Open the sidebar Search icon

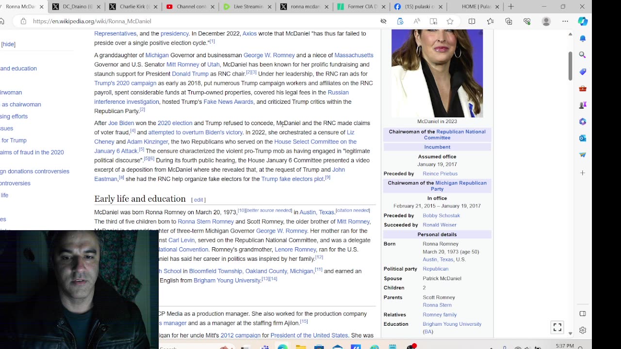pos(583,55)
